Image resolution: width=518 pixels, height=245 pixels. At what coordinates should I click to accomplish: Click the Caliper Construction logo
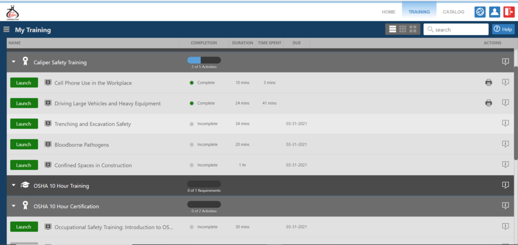coord(13,13)
